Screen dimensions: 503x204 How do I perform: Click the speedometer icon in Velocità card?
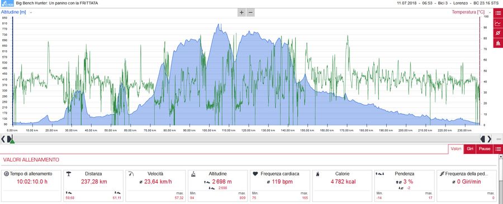tap(131, 174)
